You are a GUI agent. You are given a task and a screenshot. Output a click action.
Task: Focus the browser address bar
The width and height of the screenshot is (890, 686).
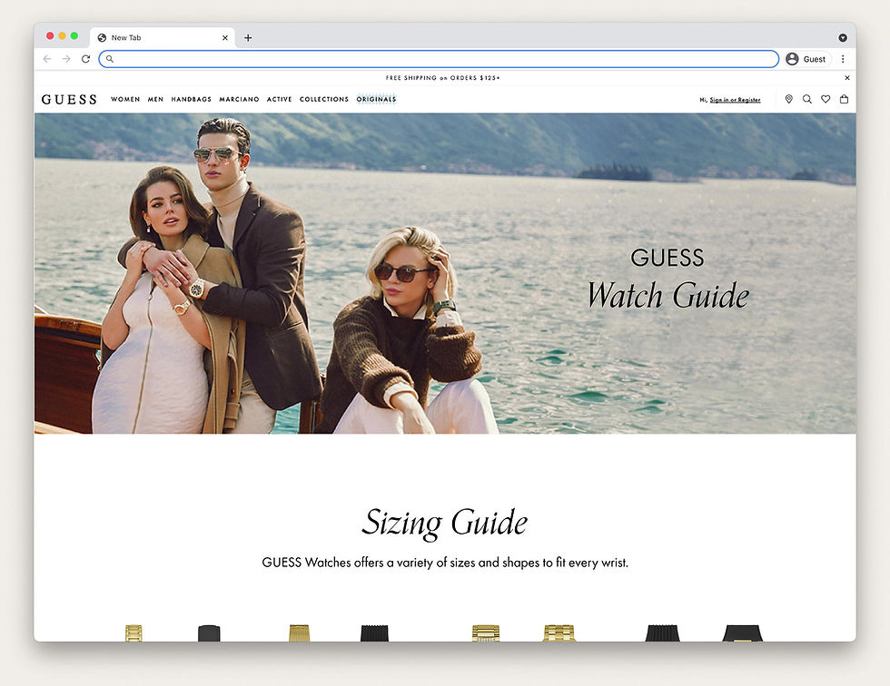(439, 59)
